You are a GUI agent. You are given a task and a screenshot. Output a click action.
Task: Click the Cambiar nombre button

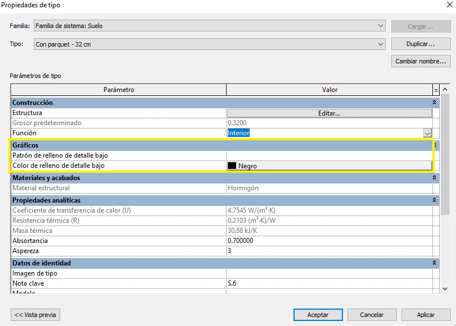421,61
